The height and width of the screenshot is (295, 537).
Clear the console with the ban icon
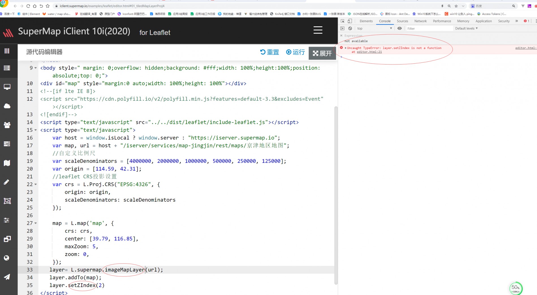click(x=350, y=28)
